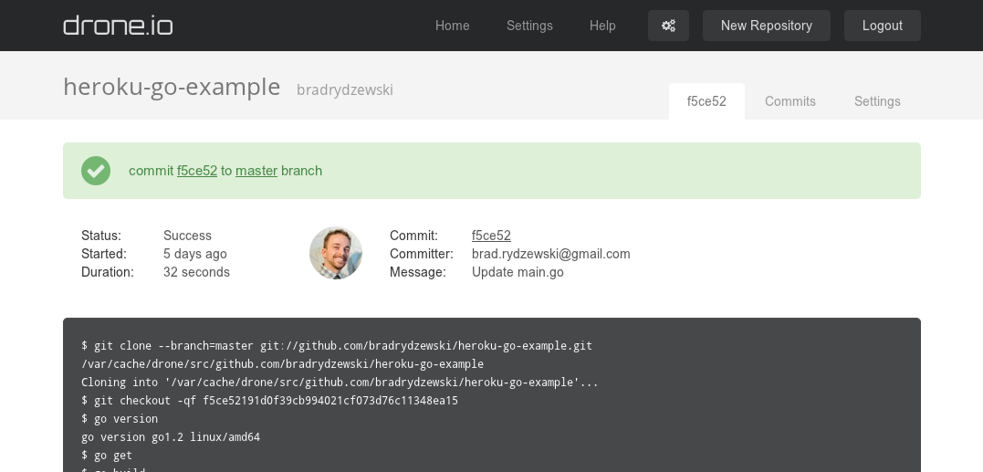Open the gears admin icon button
The height and width of the screenshot is (472, 983).
click(x=668, y=26)
